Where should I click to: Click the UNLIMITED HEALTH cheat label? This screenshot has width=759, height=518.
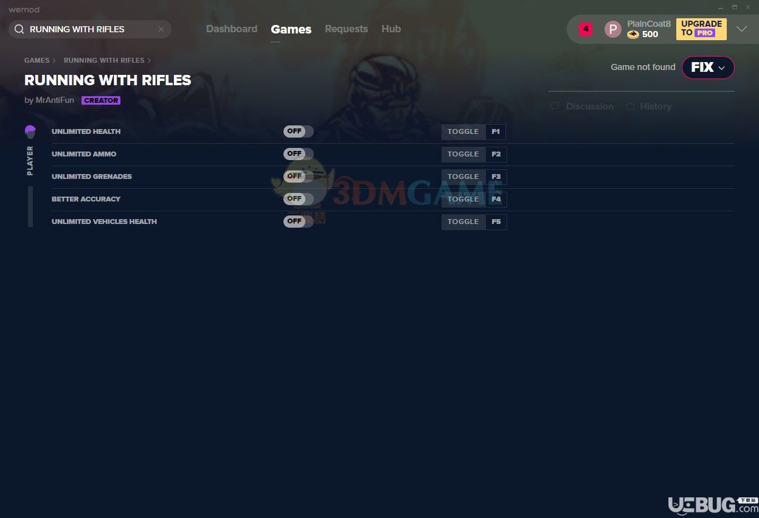click(x=86, y=131)
